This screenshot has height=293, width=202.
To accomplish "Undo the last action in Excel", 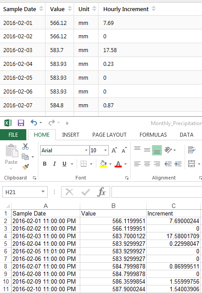I will pyautogui.click(x=34, y=122).
